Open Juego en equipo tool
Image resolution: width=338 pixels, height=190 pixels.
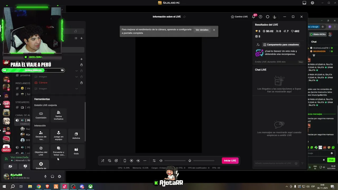(59, 136)
